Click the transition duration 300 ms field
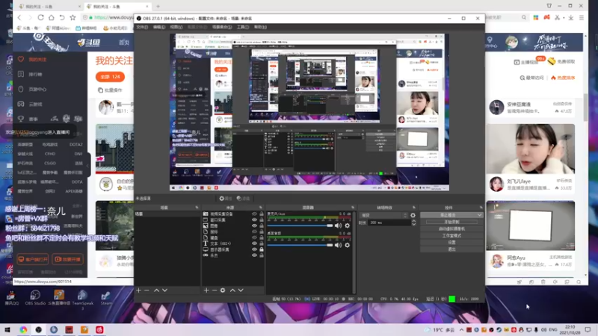The height and width of the screenshot is (336, 598). coord(389,223)
